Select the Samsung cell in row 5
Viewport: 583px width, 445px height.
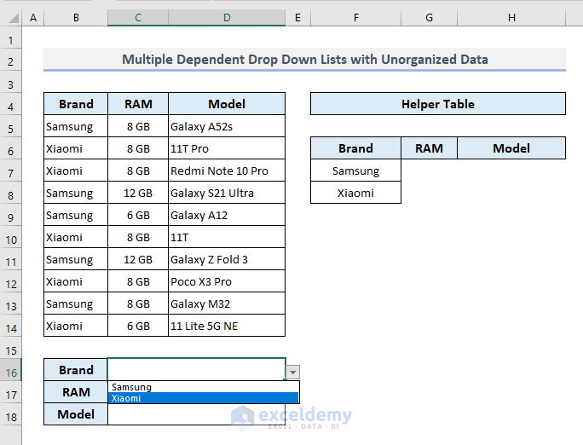76,126
